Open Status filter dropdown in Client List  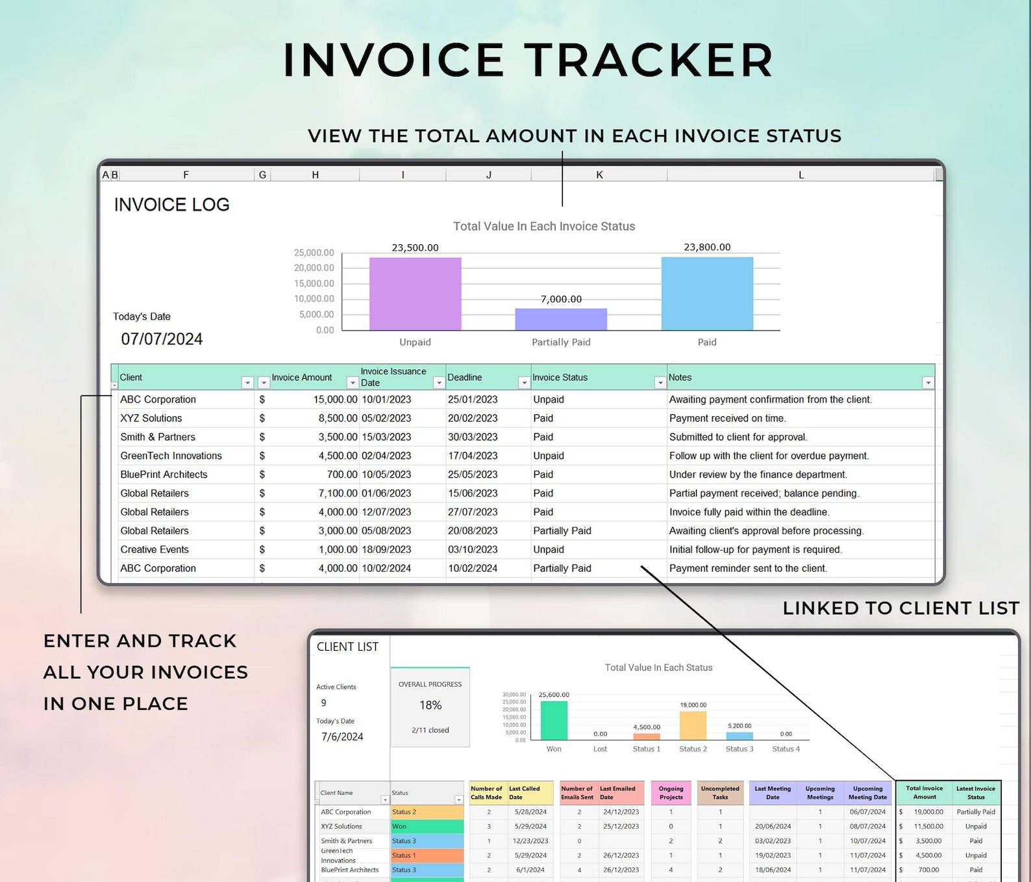pos(458,800)
